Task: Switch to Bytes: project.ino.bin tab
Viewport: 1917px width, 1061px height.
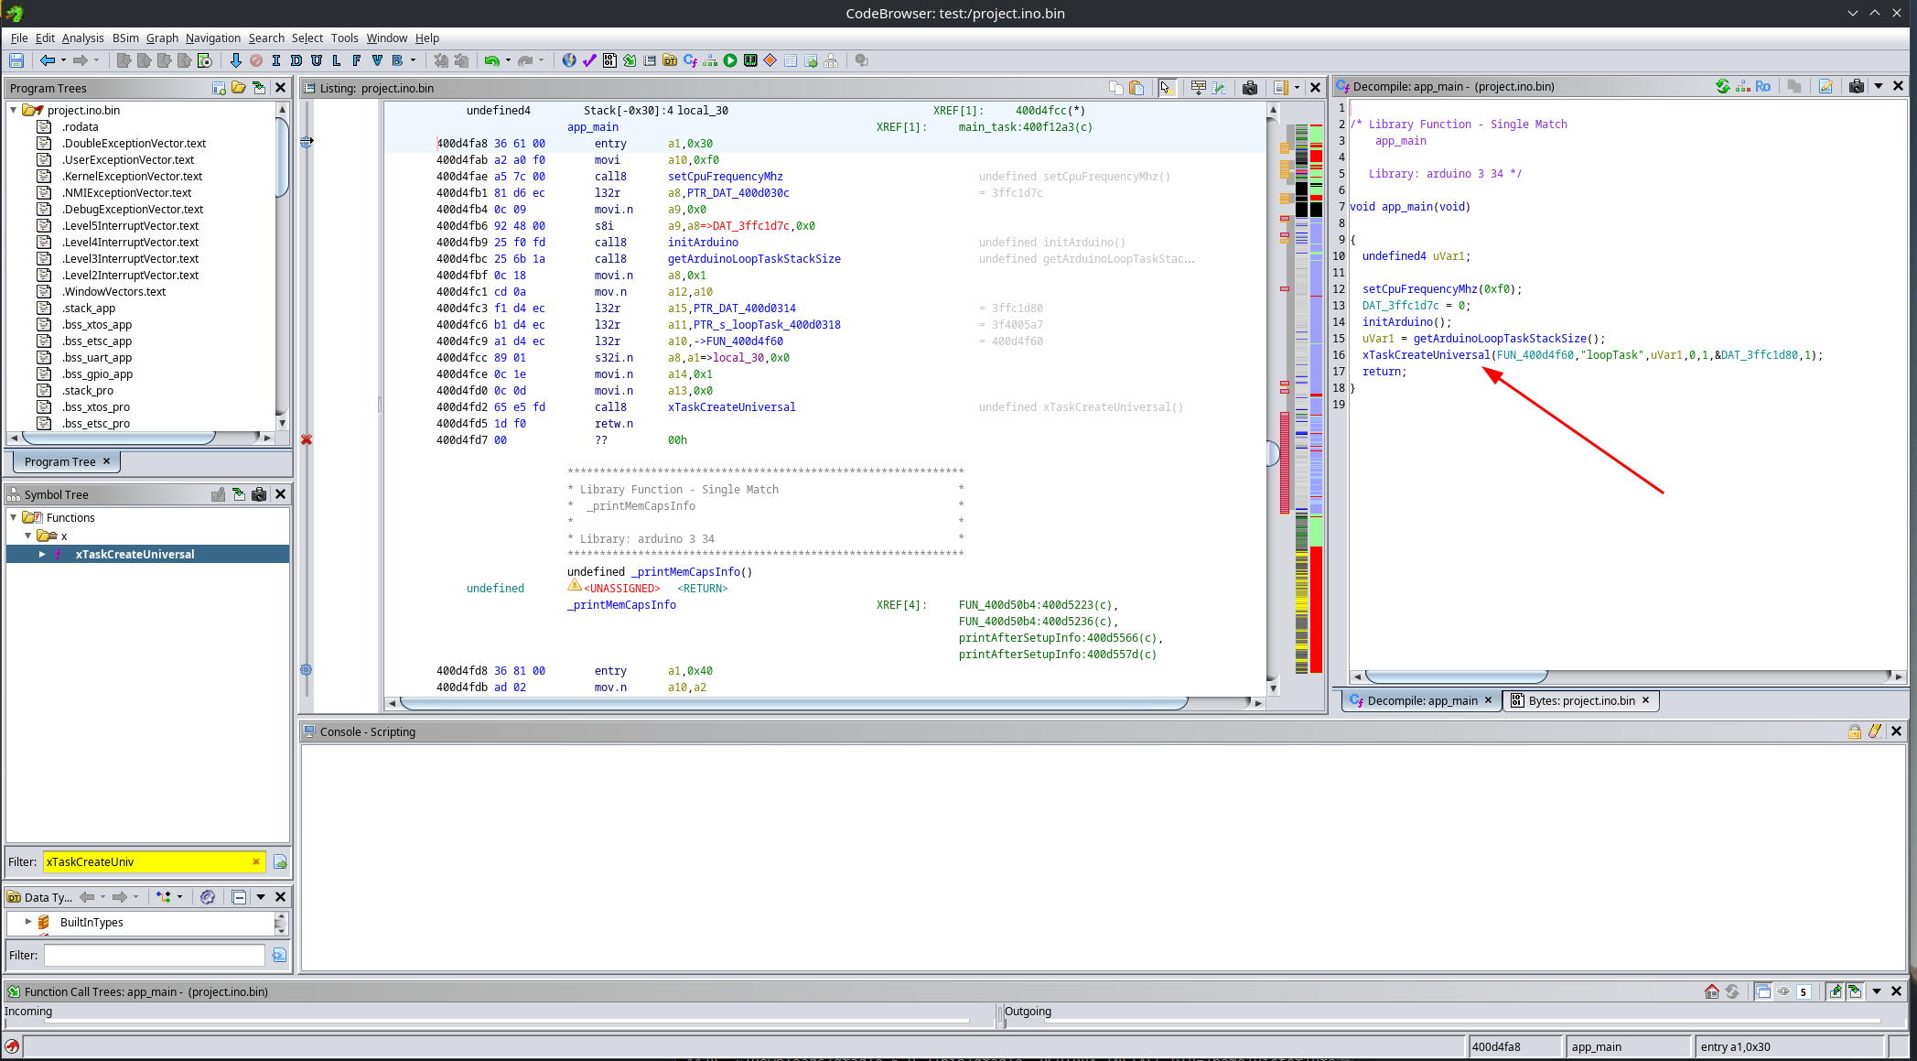Action: click(x=1580, y=700)
